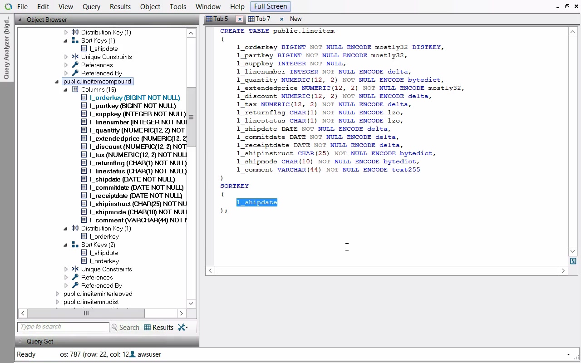This screenshot has height=363, width=581.
Task: Click the Aginity logo icon in menu bar
Action: [8, 7]
